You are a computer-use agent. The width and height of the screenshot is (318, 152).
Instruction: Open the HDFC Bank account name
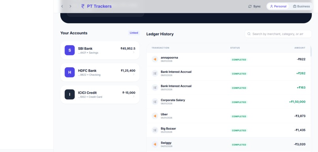coord(87,70)
